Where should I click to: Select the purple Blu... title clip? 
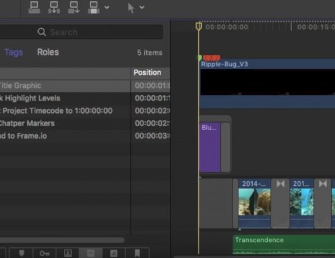click(x=210, y=147)
